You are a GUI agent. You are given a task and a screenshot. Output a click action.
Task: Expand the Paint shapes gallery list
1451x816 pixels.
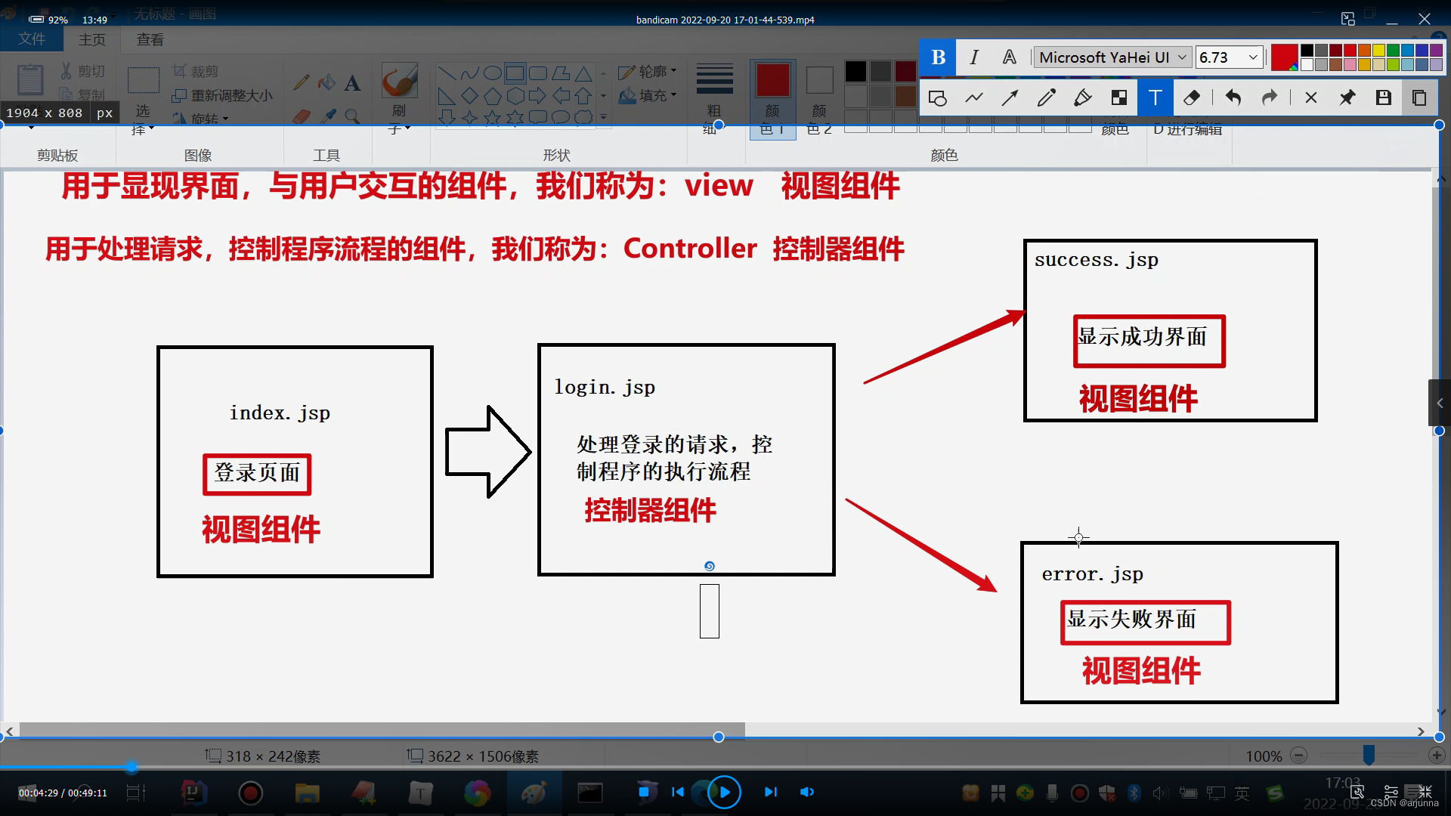click(603, 117)
